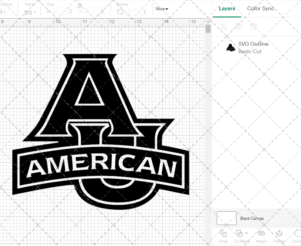Image resolution: width=301 pixels, height=246 pixels.
Task: Open the Sticker dropdown
Action: pyautogui.click(x=4, y=12)
